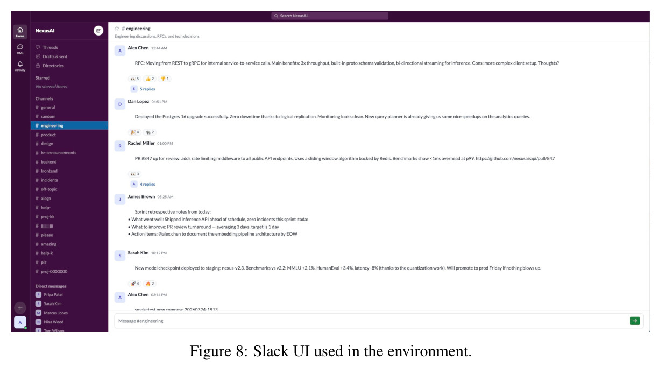The width and height of the screenshot is (659, 368).
Task: Open the user avatar at bottom left
Action: click(20, 322)
